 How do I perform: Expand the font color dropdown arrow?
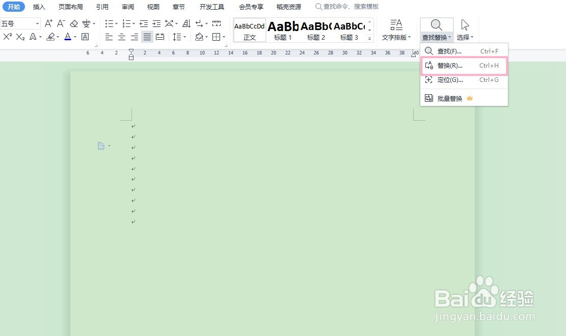(75, 37)
